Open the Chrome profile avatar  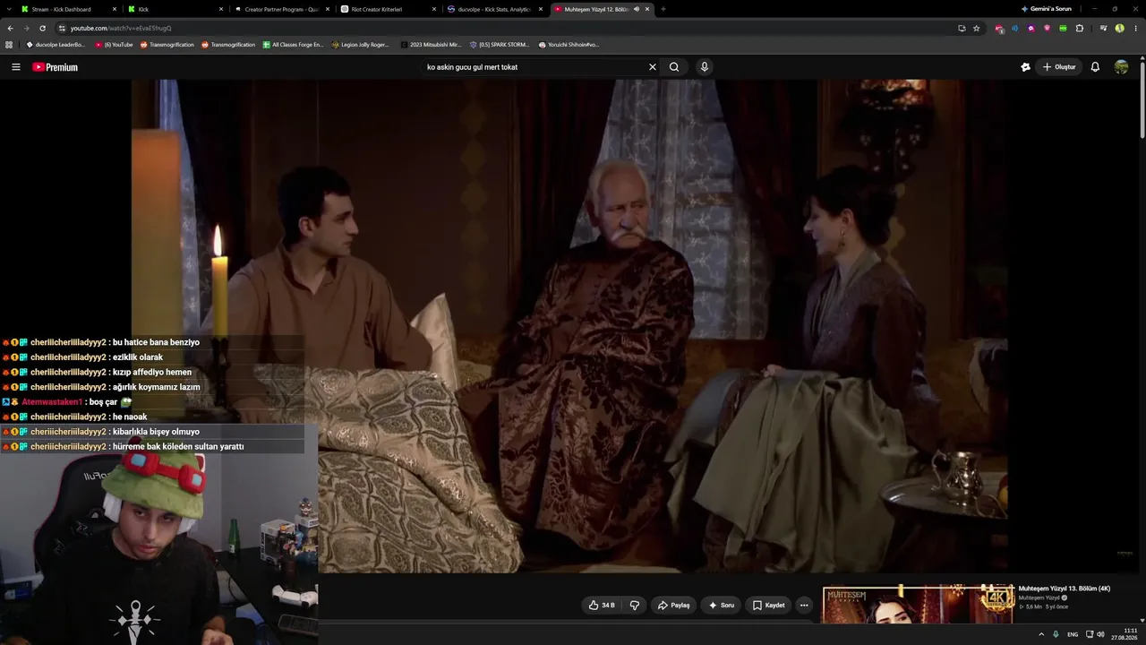[x=1120, y=28]
